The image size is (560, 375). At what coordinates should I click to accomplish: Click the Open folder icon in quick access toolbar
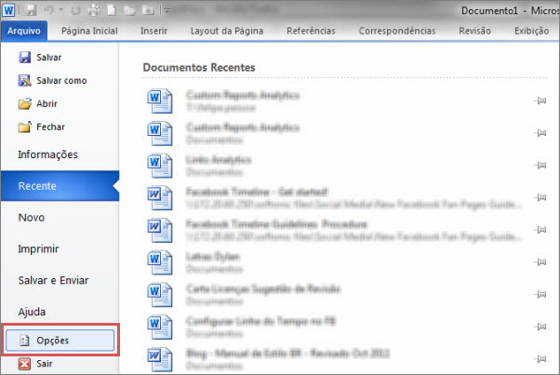(129, 10)
